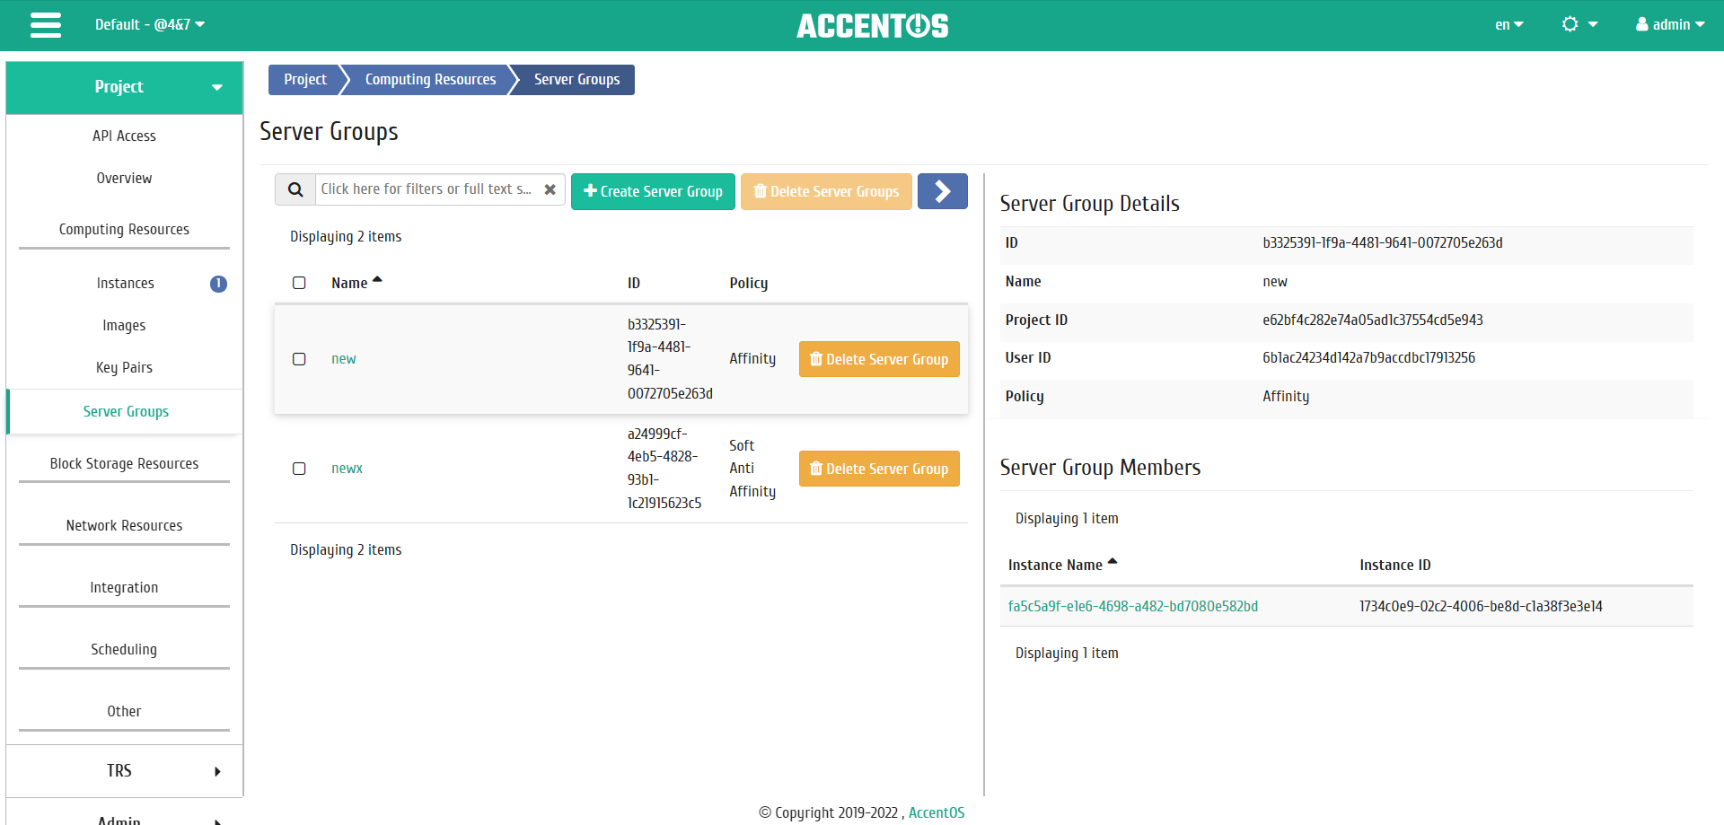This screenshot has width=1724, height=825.
Task: Sort by Name column arrow
Action: click(377, 280)
